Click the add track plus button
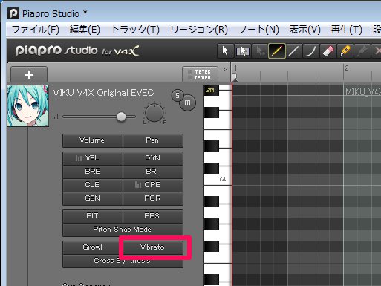This screenshot has width=381, height=286. [x=29, y=74]
